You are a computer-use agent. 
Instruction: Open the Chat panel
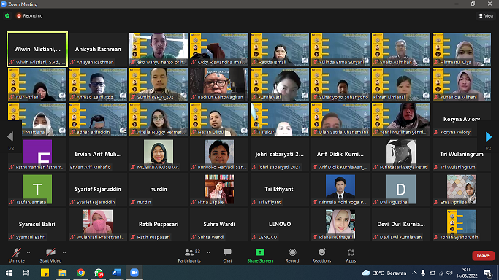(x=227, y=255)
